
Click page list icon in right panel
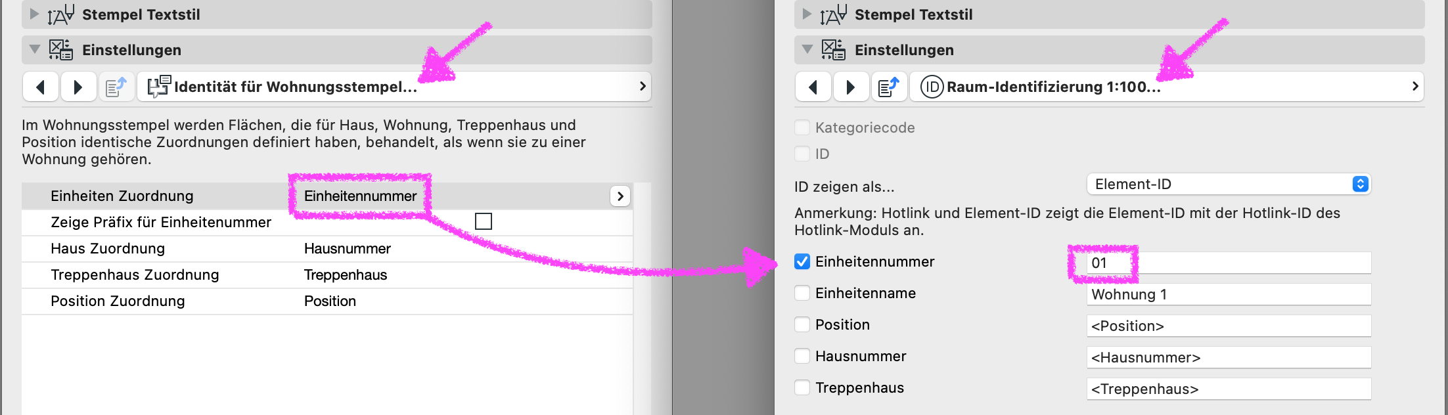pos(889,87)
